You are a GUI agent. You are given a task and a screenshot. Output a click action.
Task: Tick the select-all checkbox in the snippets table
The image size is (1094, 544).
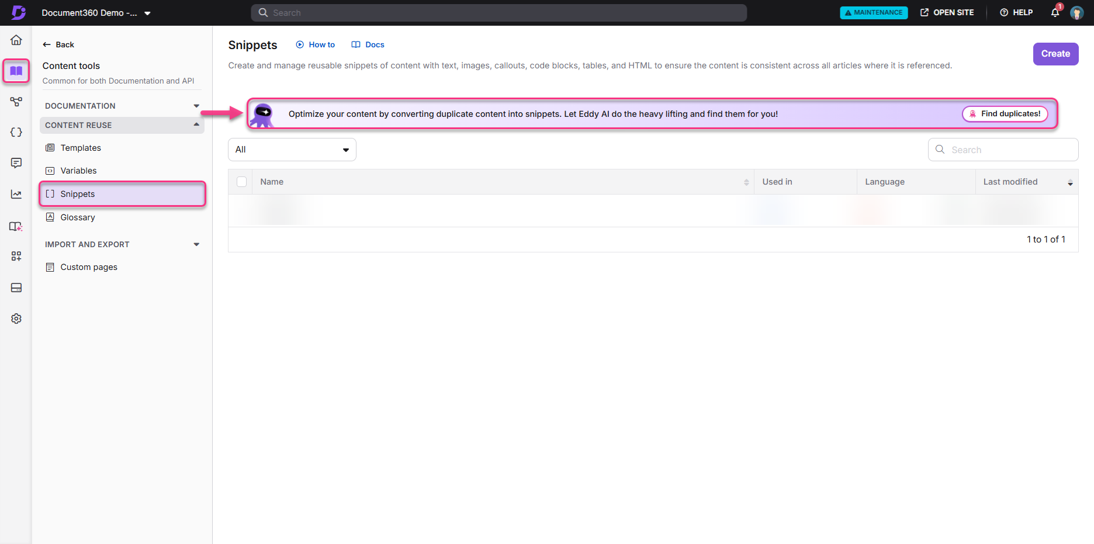pos(241,182)
